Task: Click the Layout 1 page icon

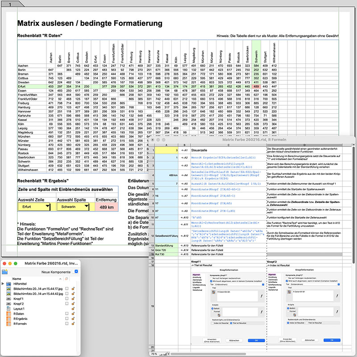Action: [x=8, y=308]
